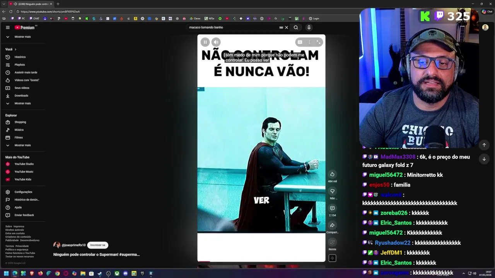Viewport: 495px width, 278px height.
Task: Go to the previous Short with up arrow
Action: coord(484,145)
